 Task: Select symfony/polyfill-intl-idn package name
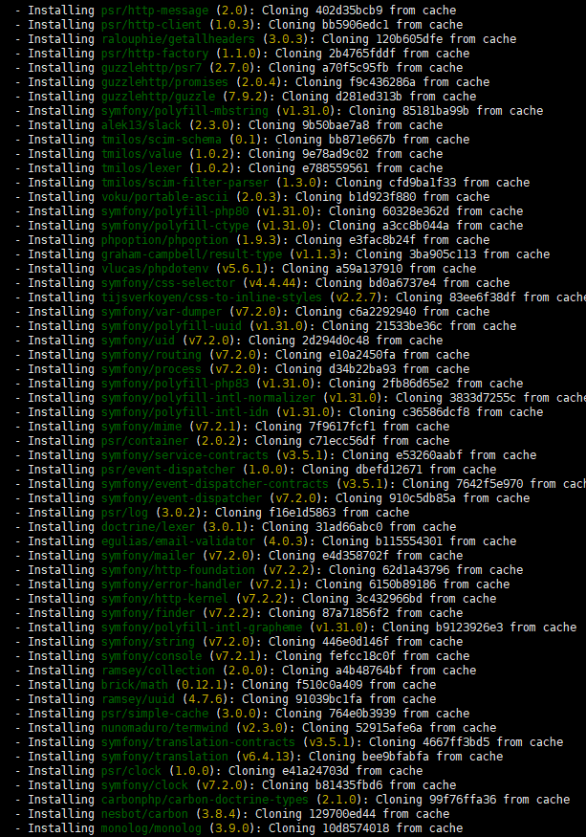(184, 413)
